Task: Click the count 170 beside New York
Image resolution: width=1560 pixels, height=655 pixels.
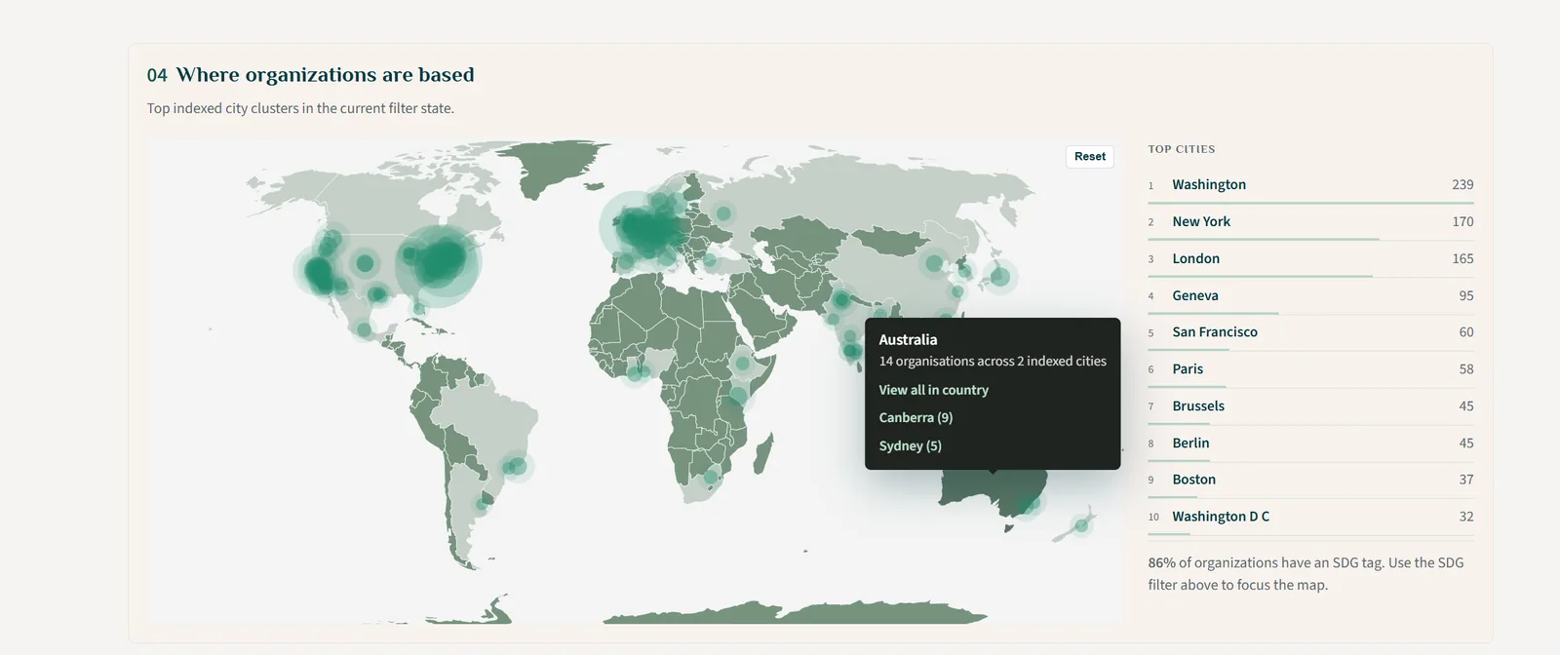Action: click(x=1462, y=222)
